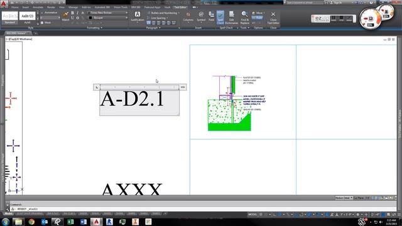Open File Explorer from the taskbar

[x=18, y=222]
